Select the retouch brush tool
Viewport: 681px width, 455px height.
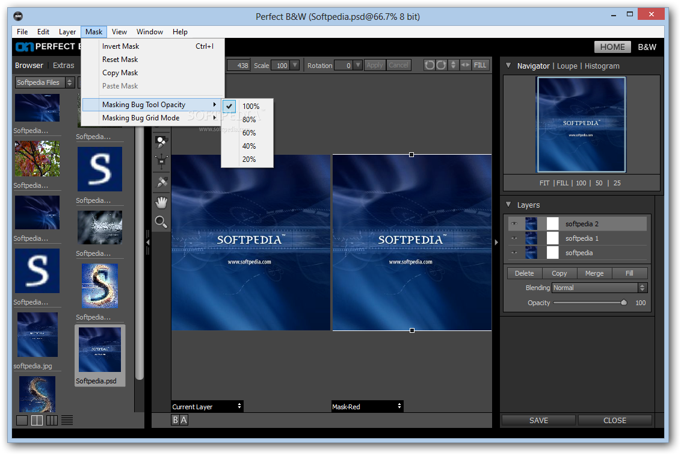point(162,182)
